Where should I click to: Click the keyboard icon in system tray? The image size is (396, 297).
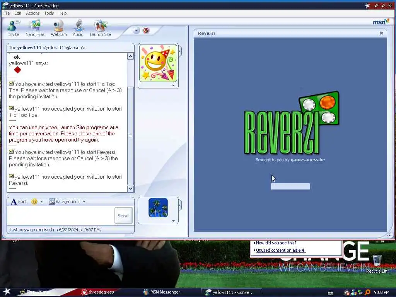[x=330, y=293]
